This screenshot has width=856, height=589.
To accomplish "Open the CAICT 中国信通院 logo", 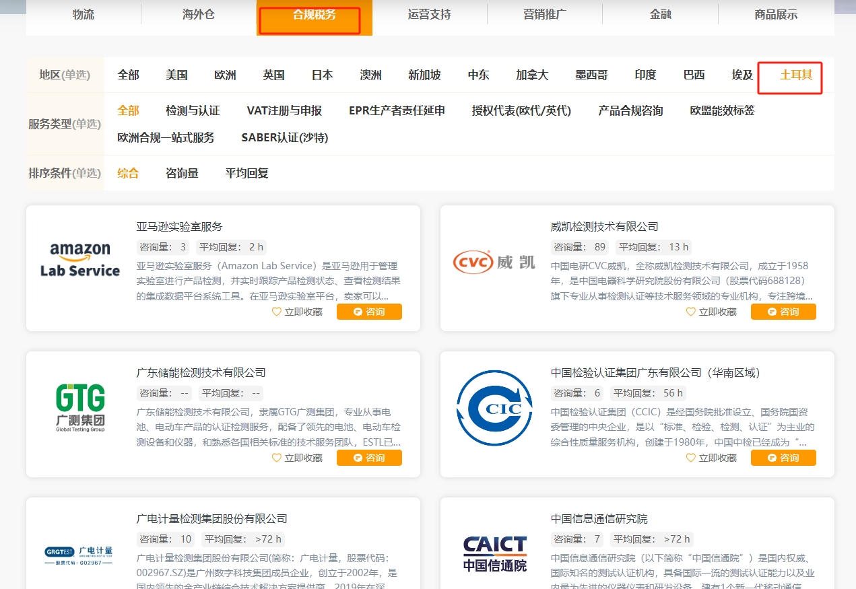I will tap(494, 554).
